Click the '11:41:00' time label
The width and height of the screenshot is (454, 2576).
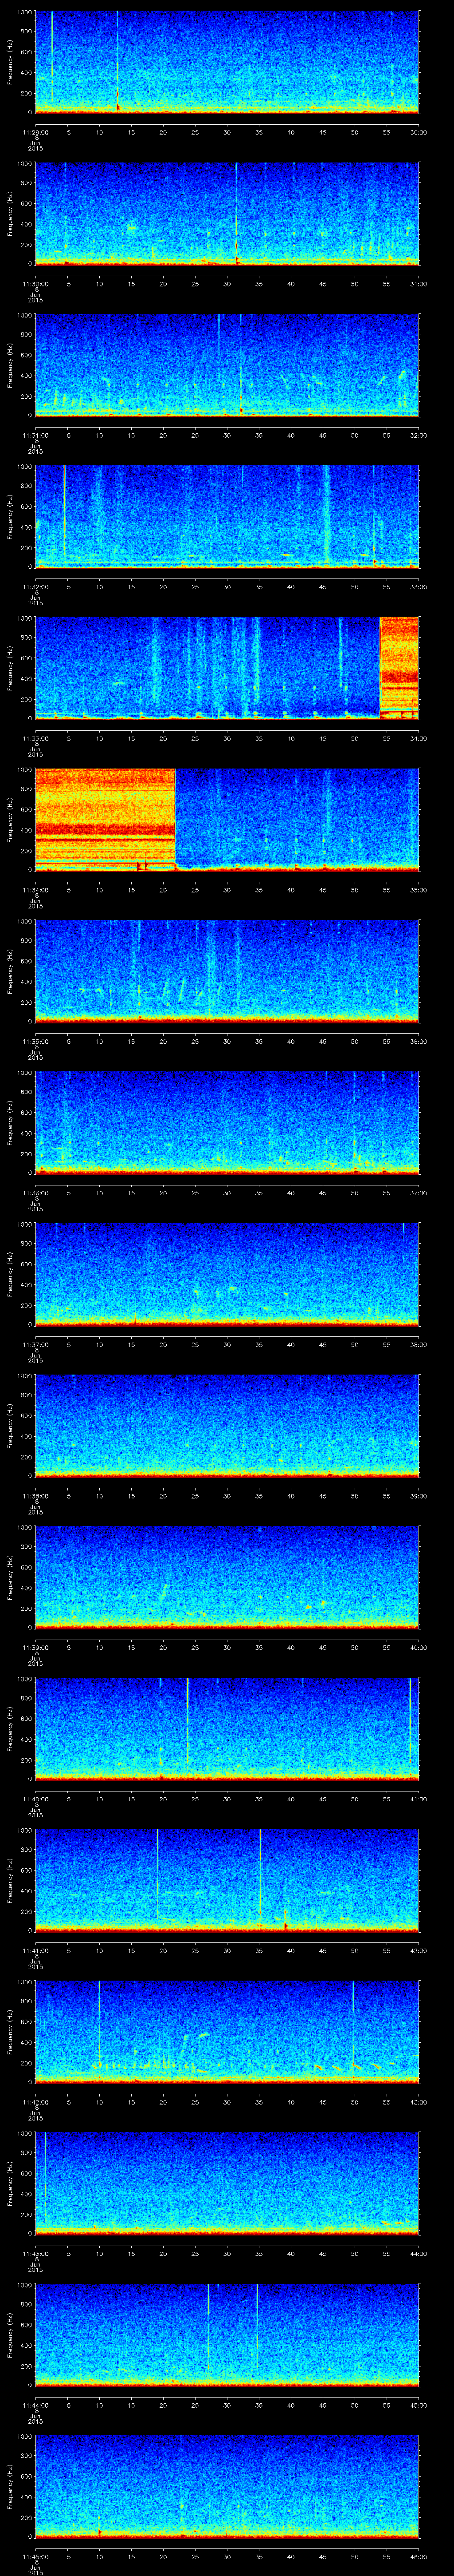pyautogui.click(x=35, y=1950)
